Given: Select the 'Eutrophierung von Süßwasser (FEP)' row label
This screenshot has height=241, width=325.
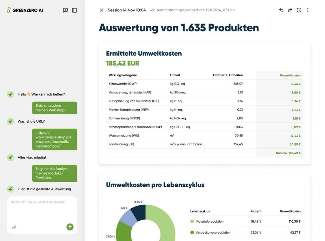Looking at the screenshot, I should [x=134, y=101].
